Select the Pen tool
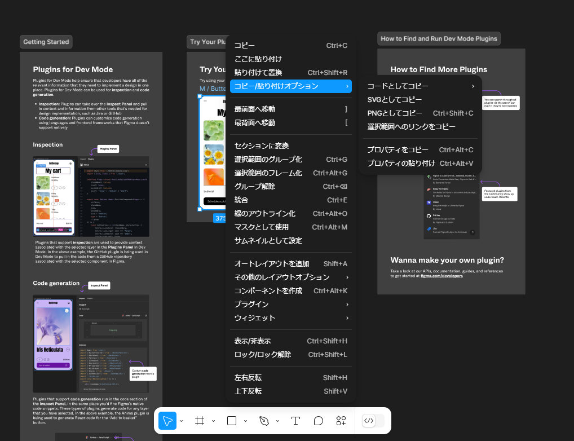Screen dimensions: 574x441 [x=264, y=421]
